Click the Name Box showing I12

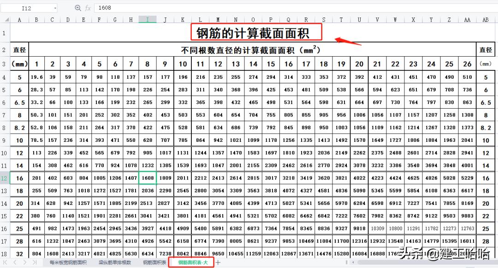(x=27, y=8)
